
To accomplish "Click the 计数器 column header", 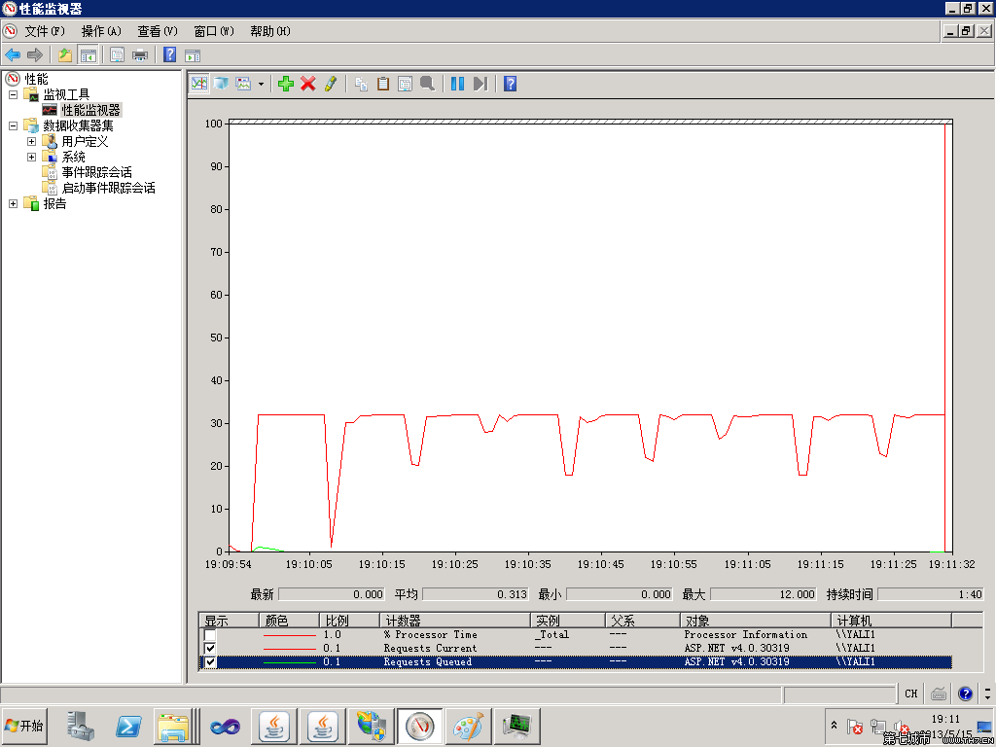I will 455,621.
